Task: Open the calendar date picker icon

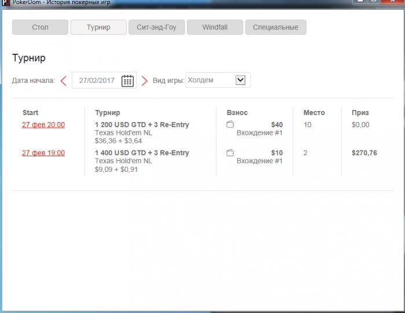Action: (x=127, y=80)
